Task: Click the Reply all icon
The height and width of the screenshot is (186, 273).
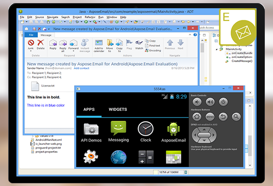Action: tap(63, 43)
